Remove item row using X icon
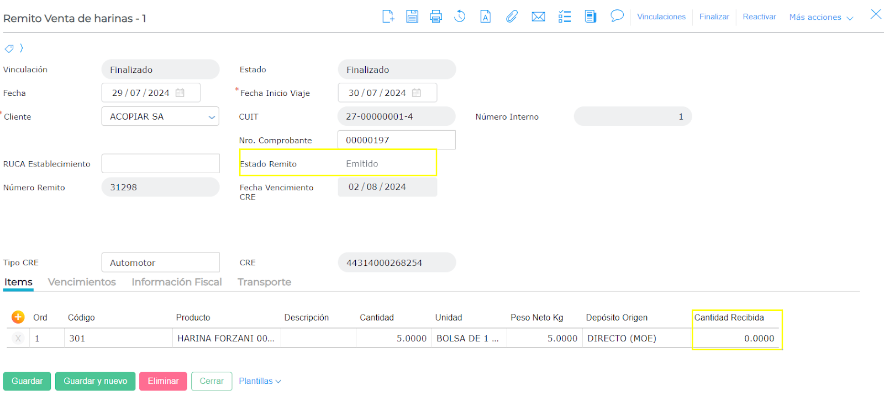This screenshot has height=396, width=884. (x=18, y=339)
